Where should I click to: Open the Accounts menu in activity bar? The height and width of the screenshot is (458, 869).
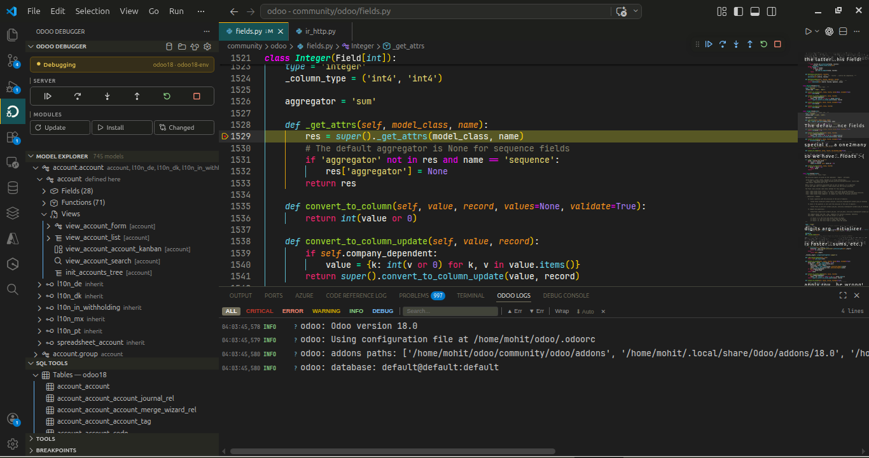point(12,419)
